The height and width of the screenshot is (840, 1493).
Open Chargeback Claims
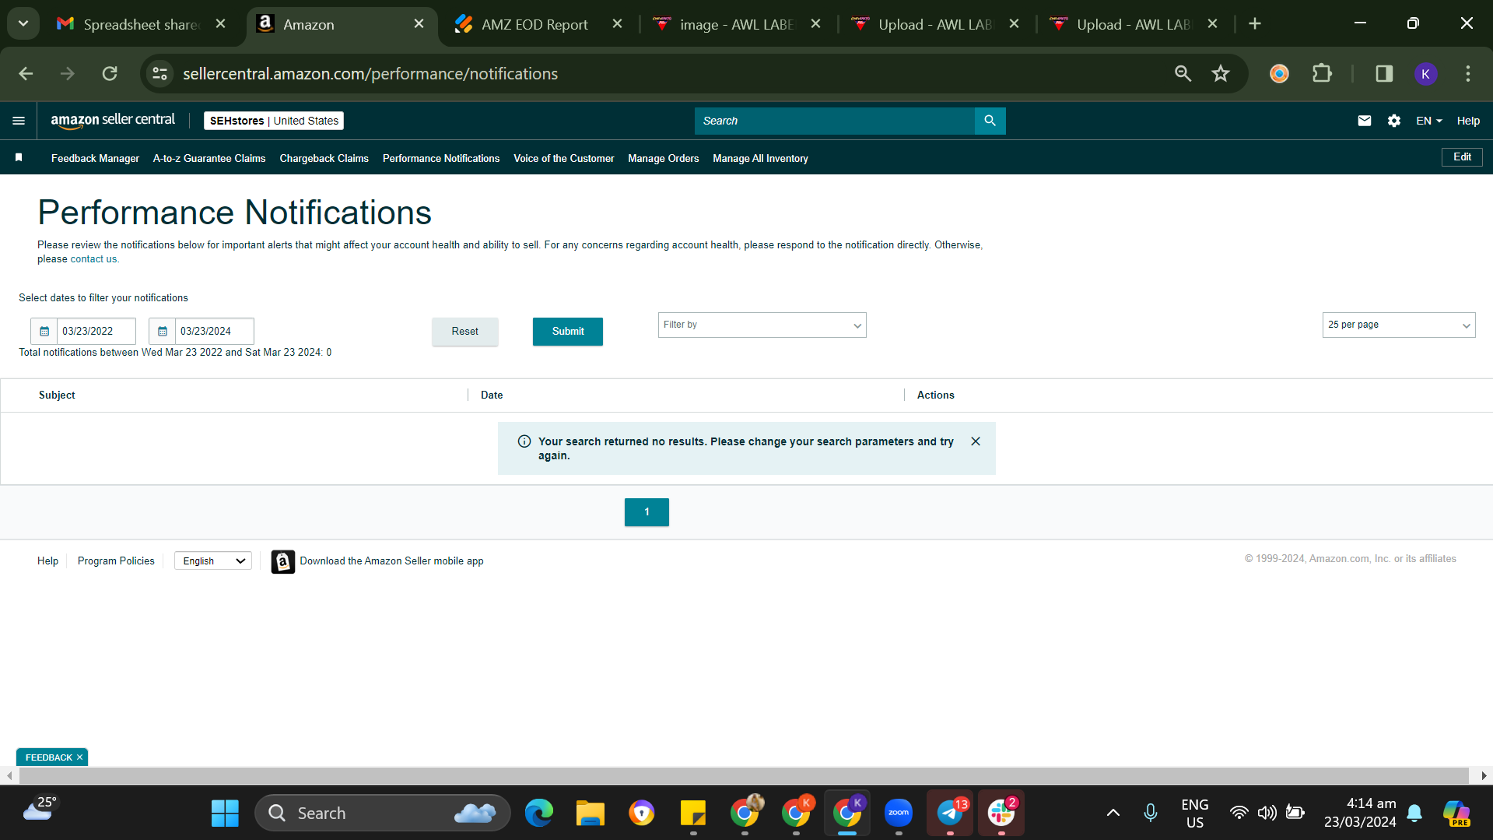324,158
